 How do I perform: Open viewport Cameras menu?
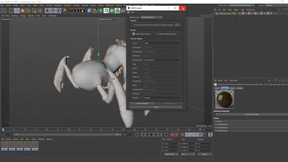coord(15,16)
